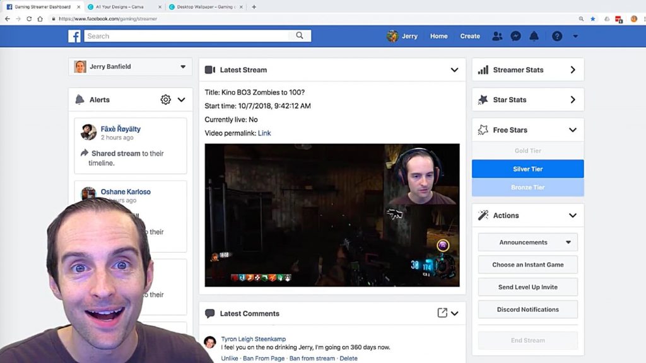This screenshot has height=363, width=646.
Task: Open Oshane Karloso's profile link
Action: 126,192
